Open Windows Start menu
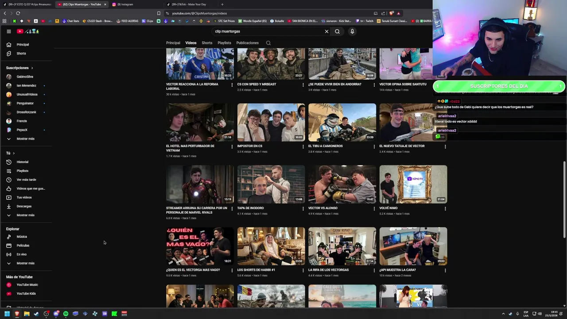The height and width of the screenshot is (319, 567). click(x=7, y=314)
